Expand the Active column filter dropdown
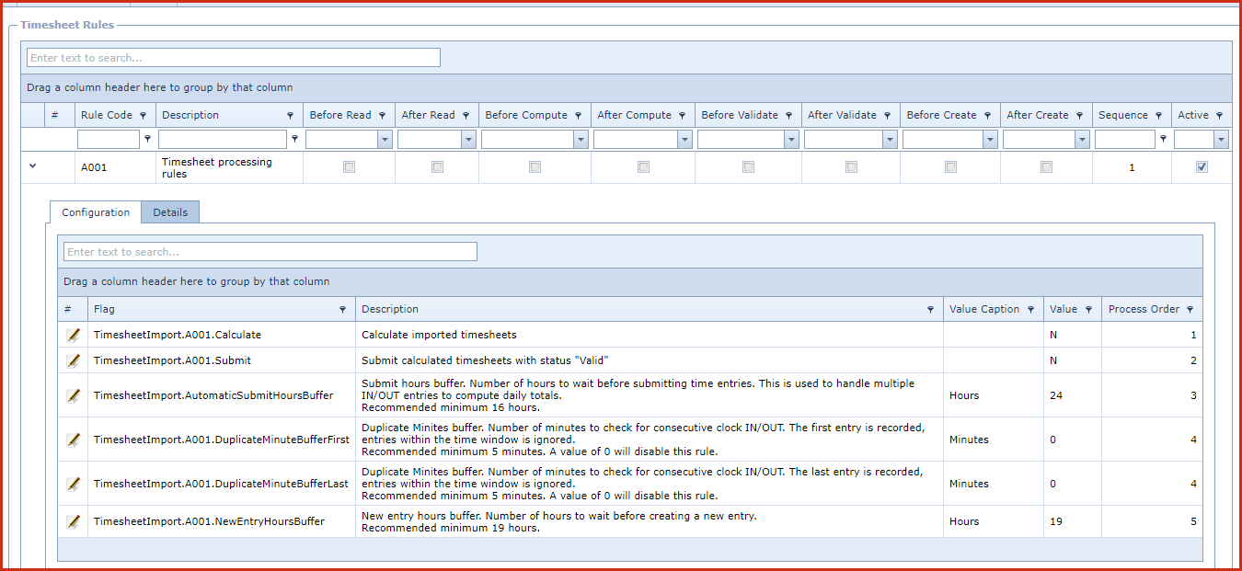The image size is (1242, 571). point(1221,140)
